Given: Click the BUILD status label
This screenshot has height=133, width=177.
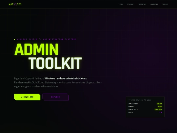Looking at the screenshot, I should [x=130, y=112].
